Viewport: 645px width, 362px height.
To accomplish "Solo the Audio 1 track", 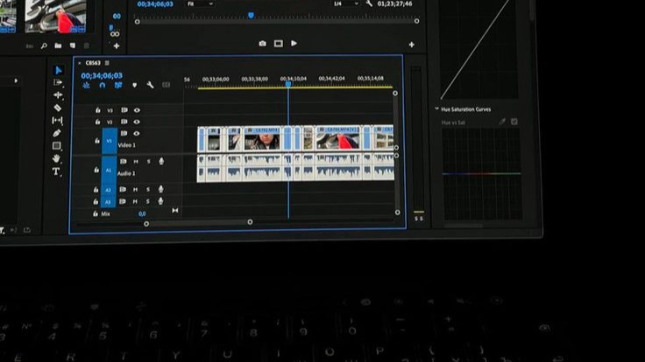I will pyautogui.click(x=148, y=162).
